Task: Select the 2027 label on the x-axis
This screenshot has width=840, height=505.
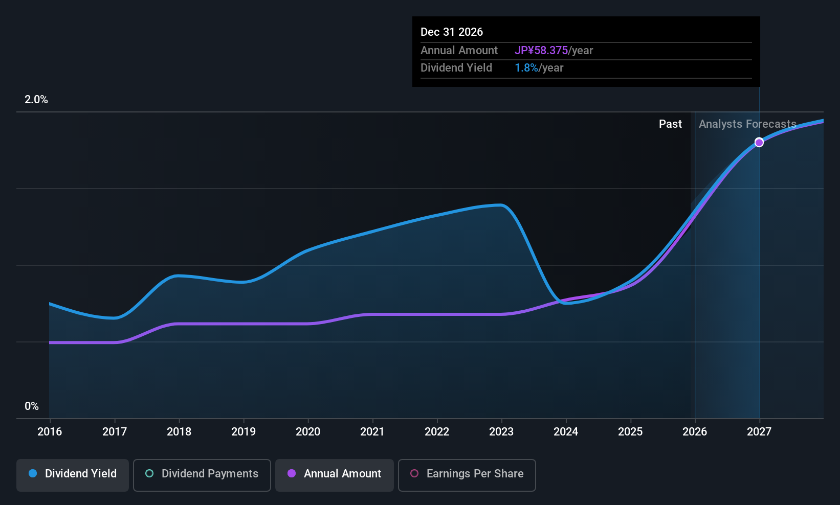Action: coord(759,432)
